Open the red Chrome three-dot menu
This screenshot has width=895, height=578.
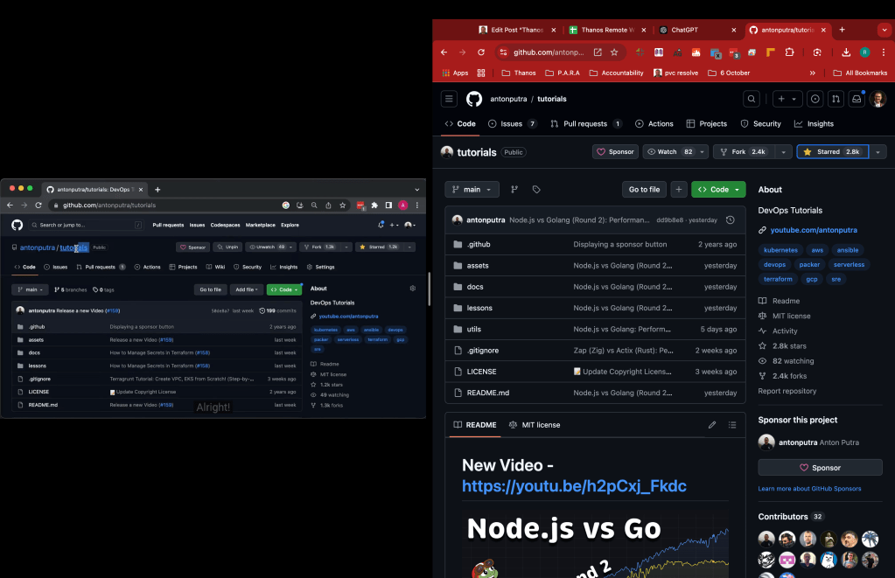884,52
